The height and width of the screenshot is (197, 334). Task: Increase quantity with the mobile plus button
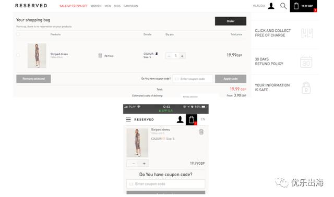coord(144,164)
